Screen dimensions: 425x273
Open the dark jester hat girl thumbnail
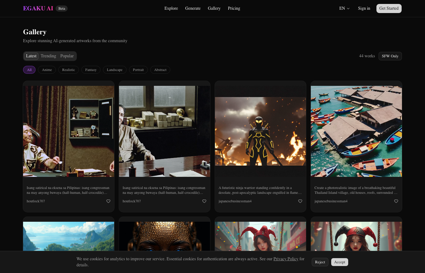coord(356,236)
